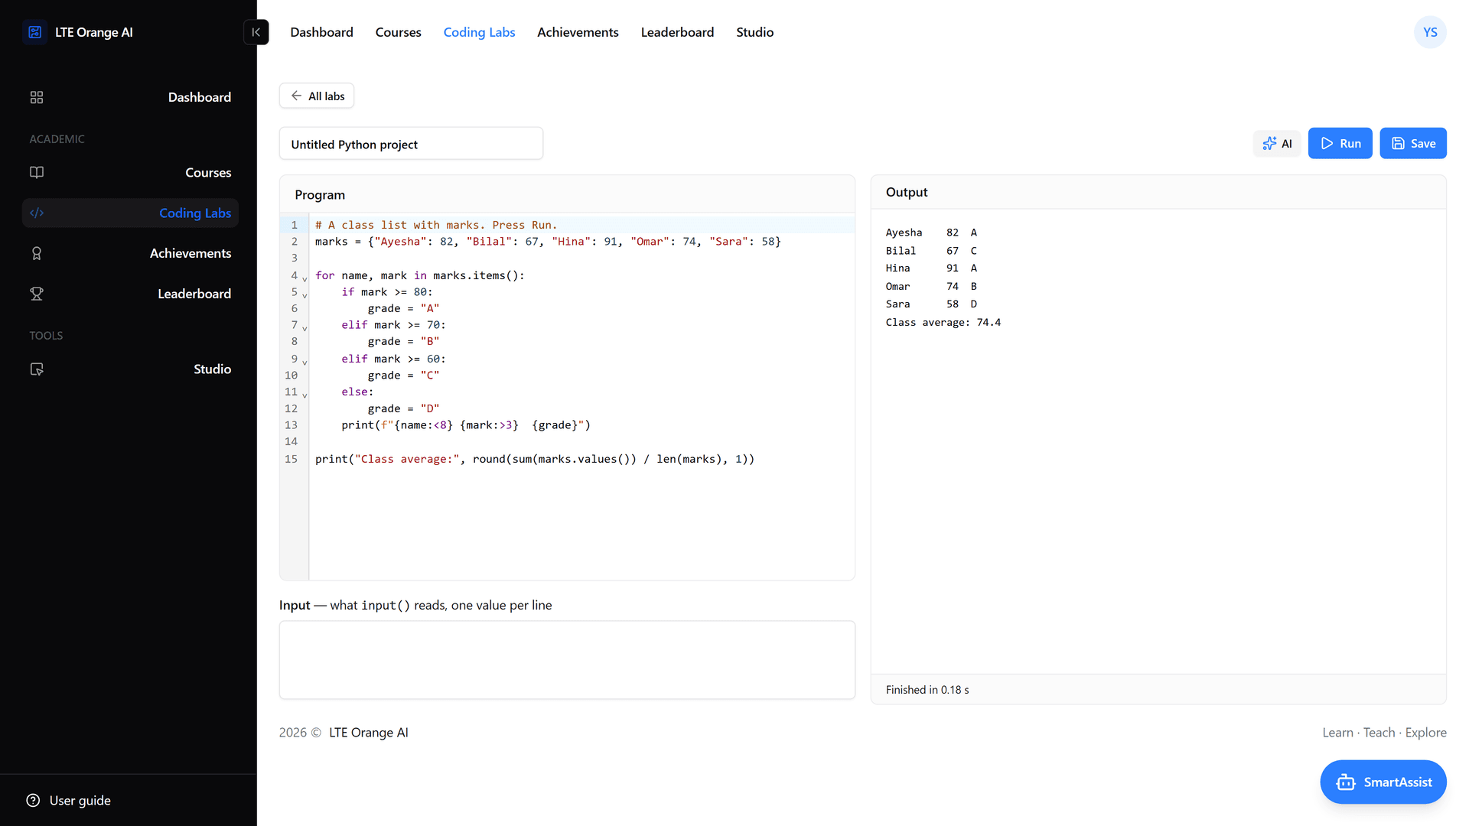Open Dashboard in the top navigation
Viewport: 1469px width, 826px height.
[321, 32]
